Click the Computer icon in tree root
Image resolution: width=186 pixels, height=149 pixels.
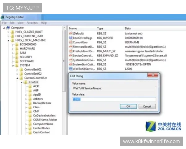[x=8, y=28]
